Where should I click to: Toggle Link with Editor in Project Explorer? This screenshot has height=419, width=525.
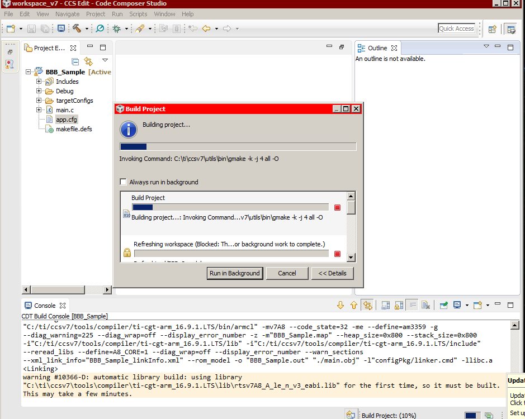[x=88, y=61]
